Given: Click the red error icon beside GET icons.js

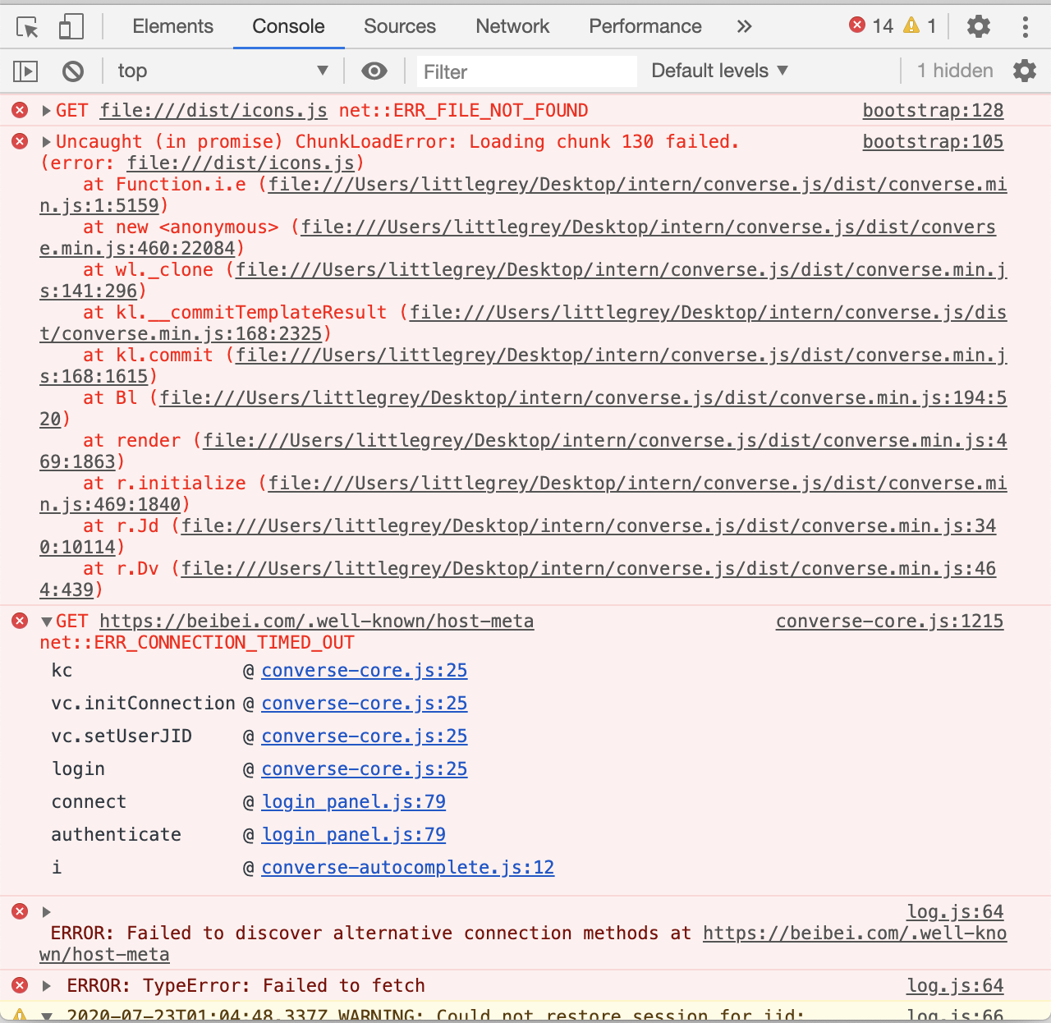Looking at the screenshot, I should tap(20, 110).
